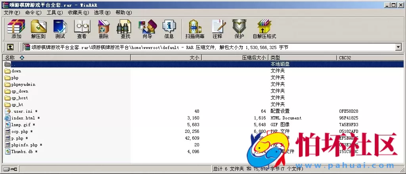Click the status bar total summary text
Screen dimensions: 406x174
(258, 169)
